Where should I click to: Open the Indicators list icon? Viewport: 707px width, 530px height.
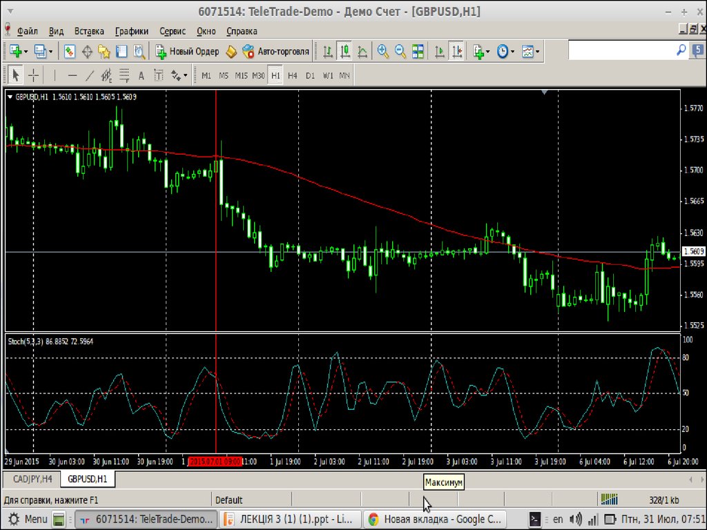pyautogui.click(x=478, y=51)
